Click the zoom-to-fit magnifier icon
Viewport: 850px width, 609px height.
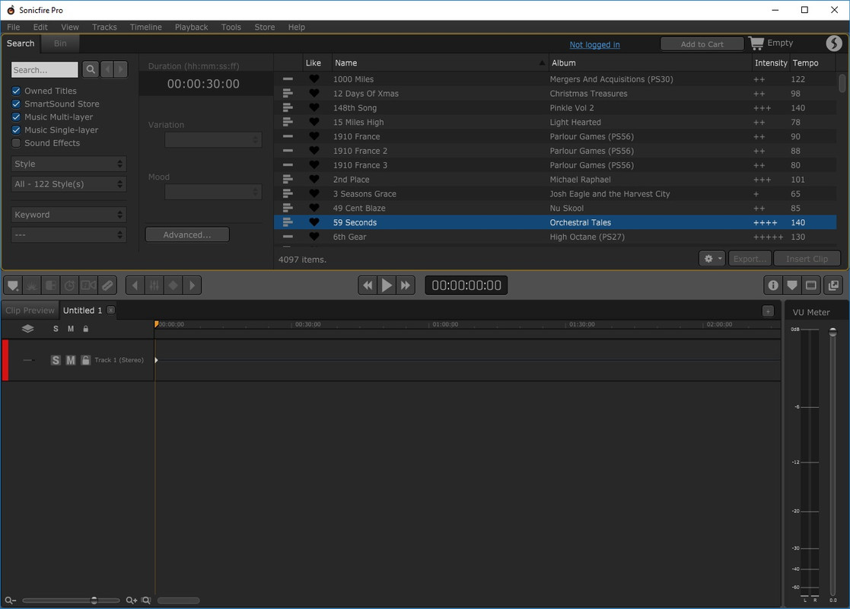pos(146,600)
